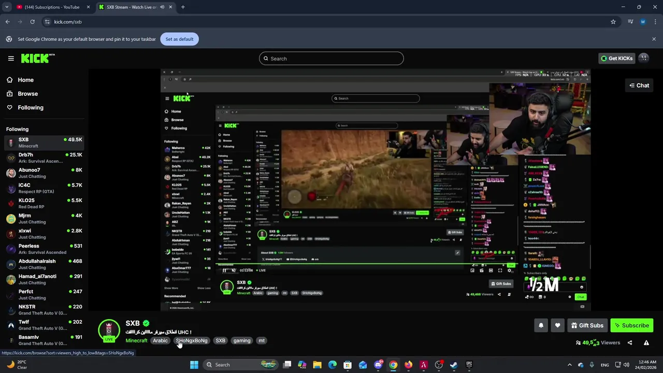Open user avatar menu

tap(644, 58)
